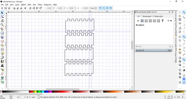The image size is (186, 99).
Task: Select the Star and polygon tool
Action: click(x=2, y=45)
